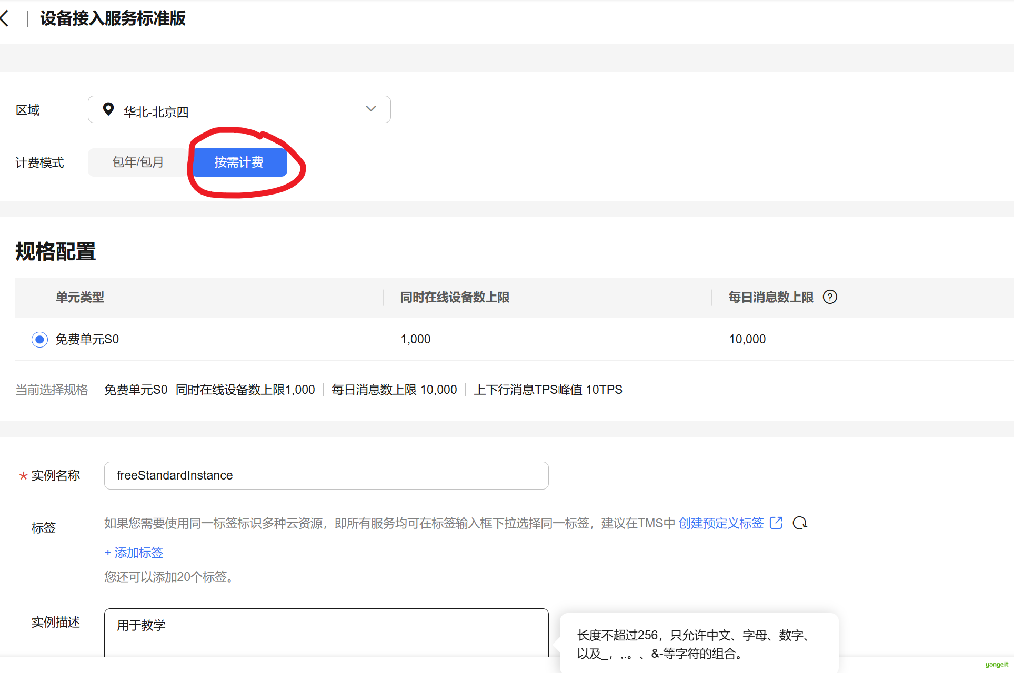Click the 每日消息数上限 column header text
1014x673 pixels.
[x=771, y=297]
